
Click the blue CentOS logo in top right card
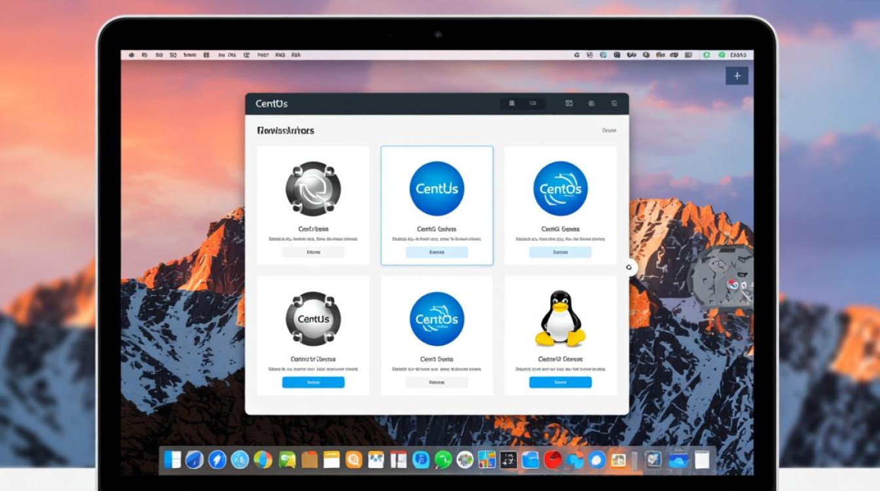pos(560,189)
